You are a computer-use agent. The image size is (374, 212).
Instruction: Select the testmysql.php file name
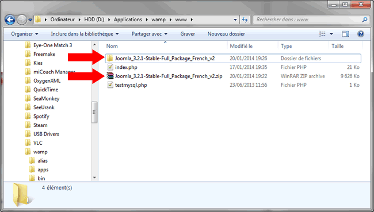[131, 85]
